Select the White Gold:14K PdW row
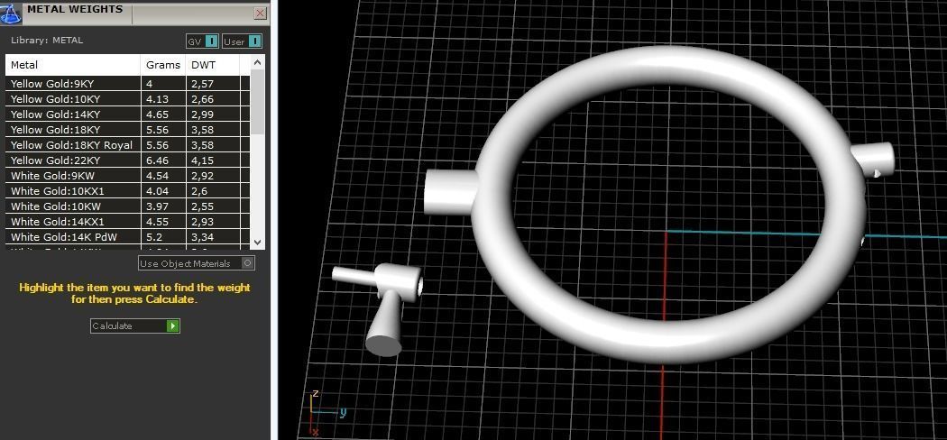947x440 pixels. pos(127,237)
